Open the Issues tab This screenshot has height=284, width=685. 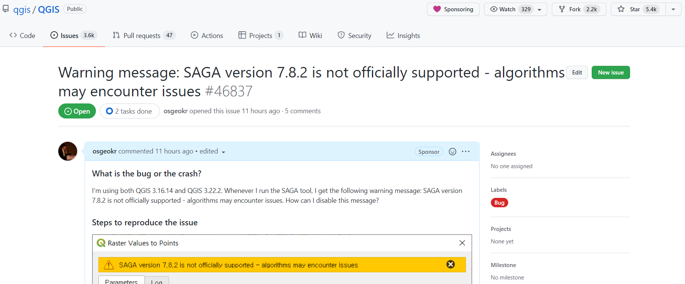[x=74, y=35]
